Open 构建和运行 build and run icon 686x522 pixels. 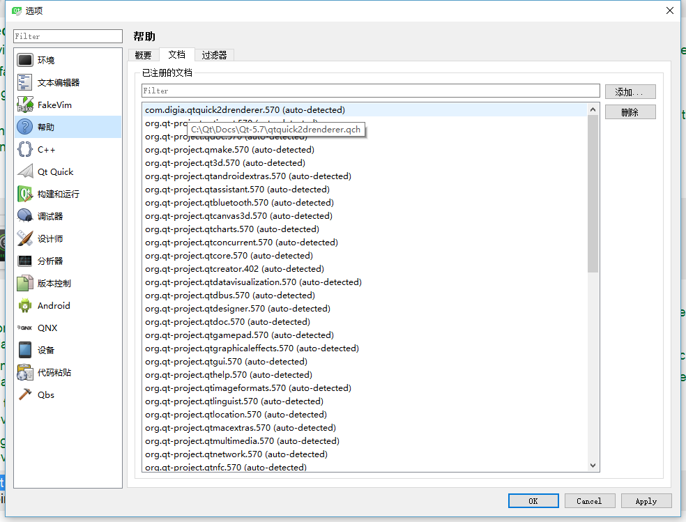point(25,194)
